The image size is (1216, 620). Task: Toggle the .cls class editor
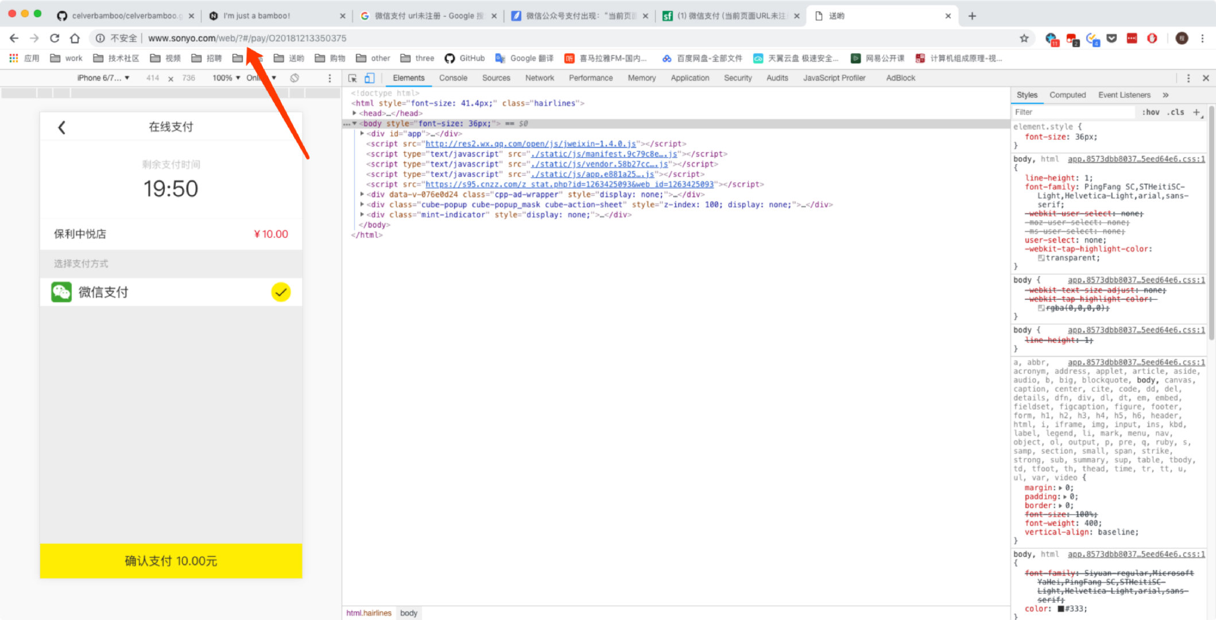(x=1176, y=112)
